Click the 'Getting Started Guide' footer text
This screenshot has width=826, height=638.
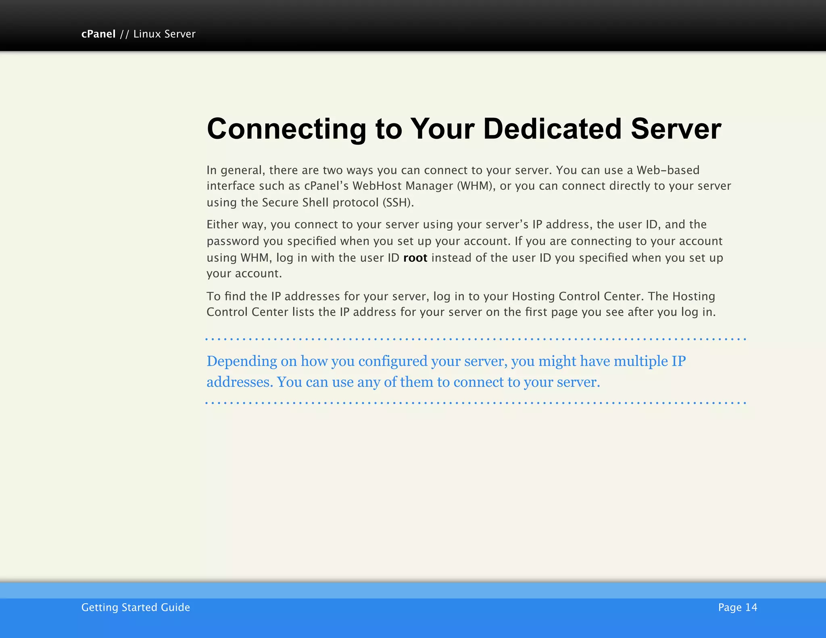click(x=136, y=607)
